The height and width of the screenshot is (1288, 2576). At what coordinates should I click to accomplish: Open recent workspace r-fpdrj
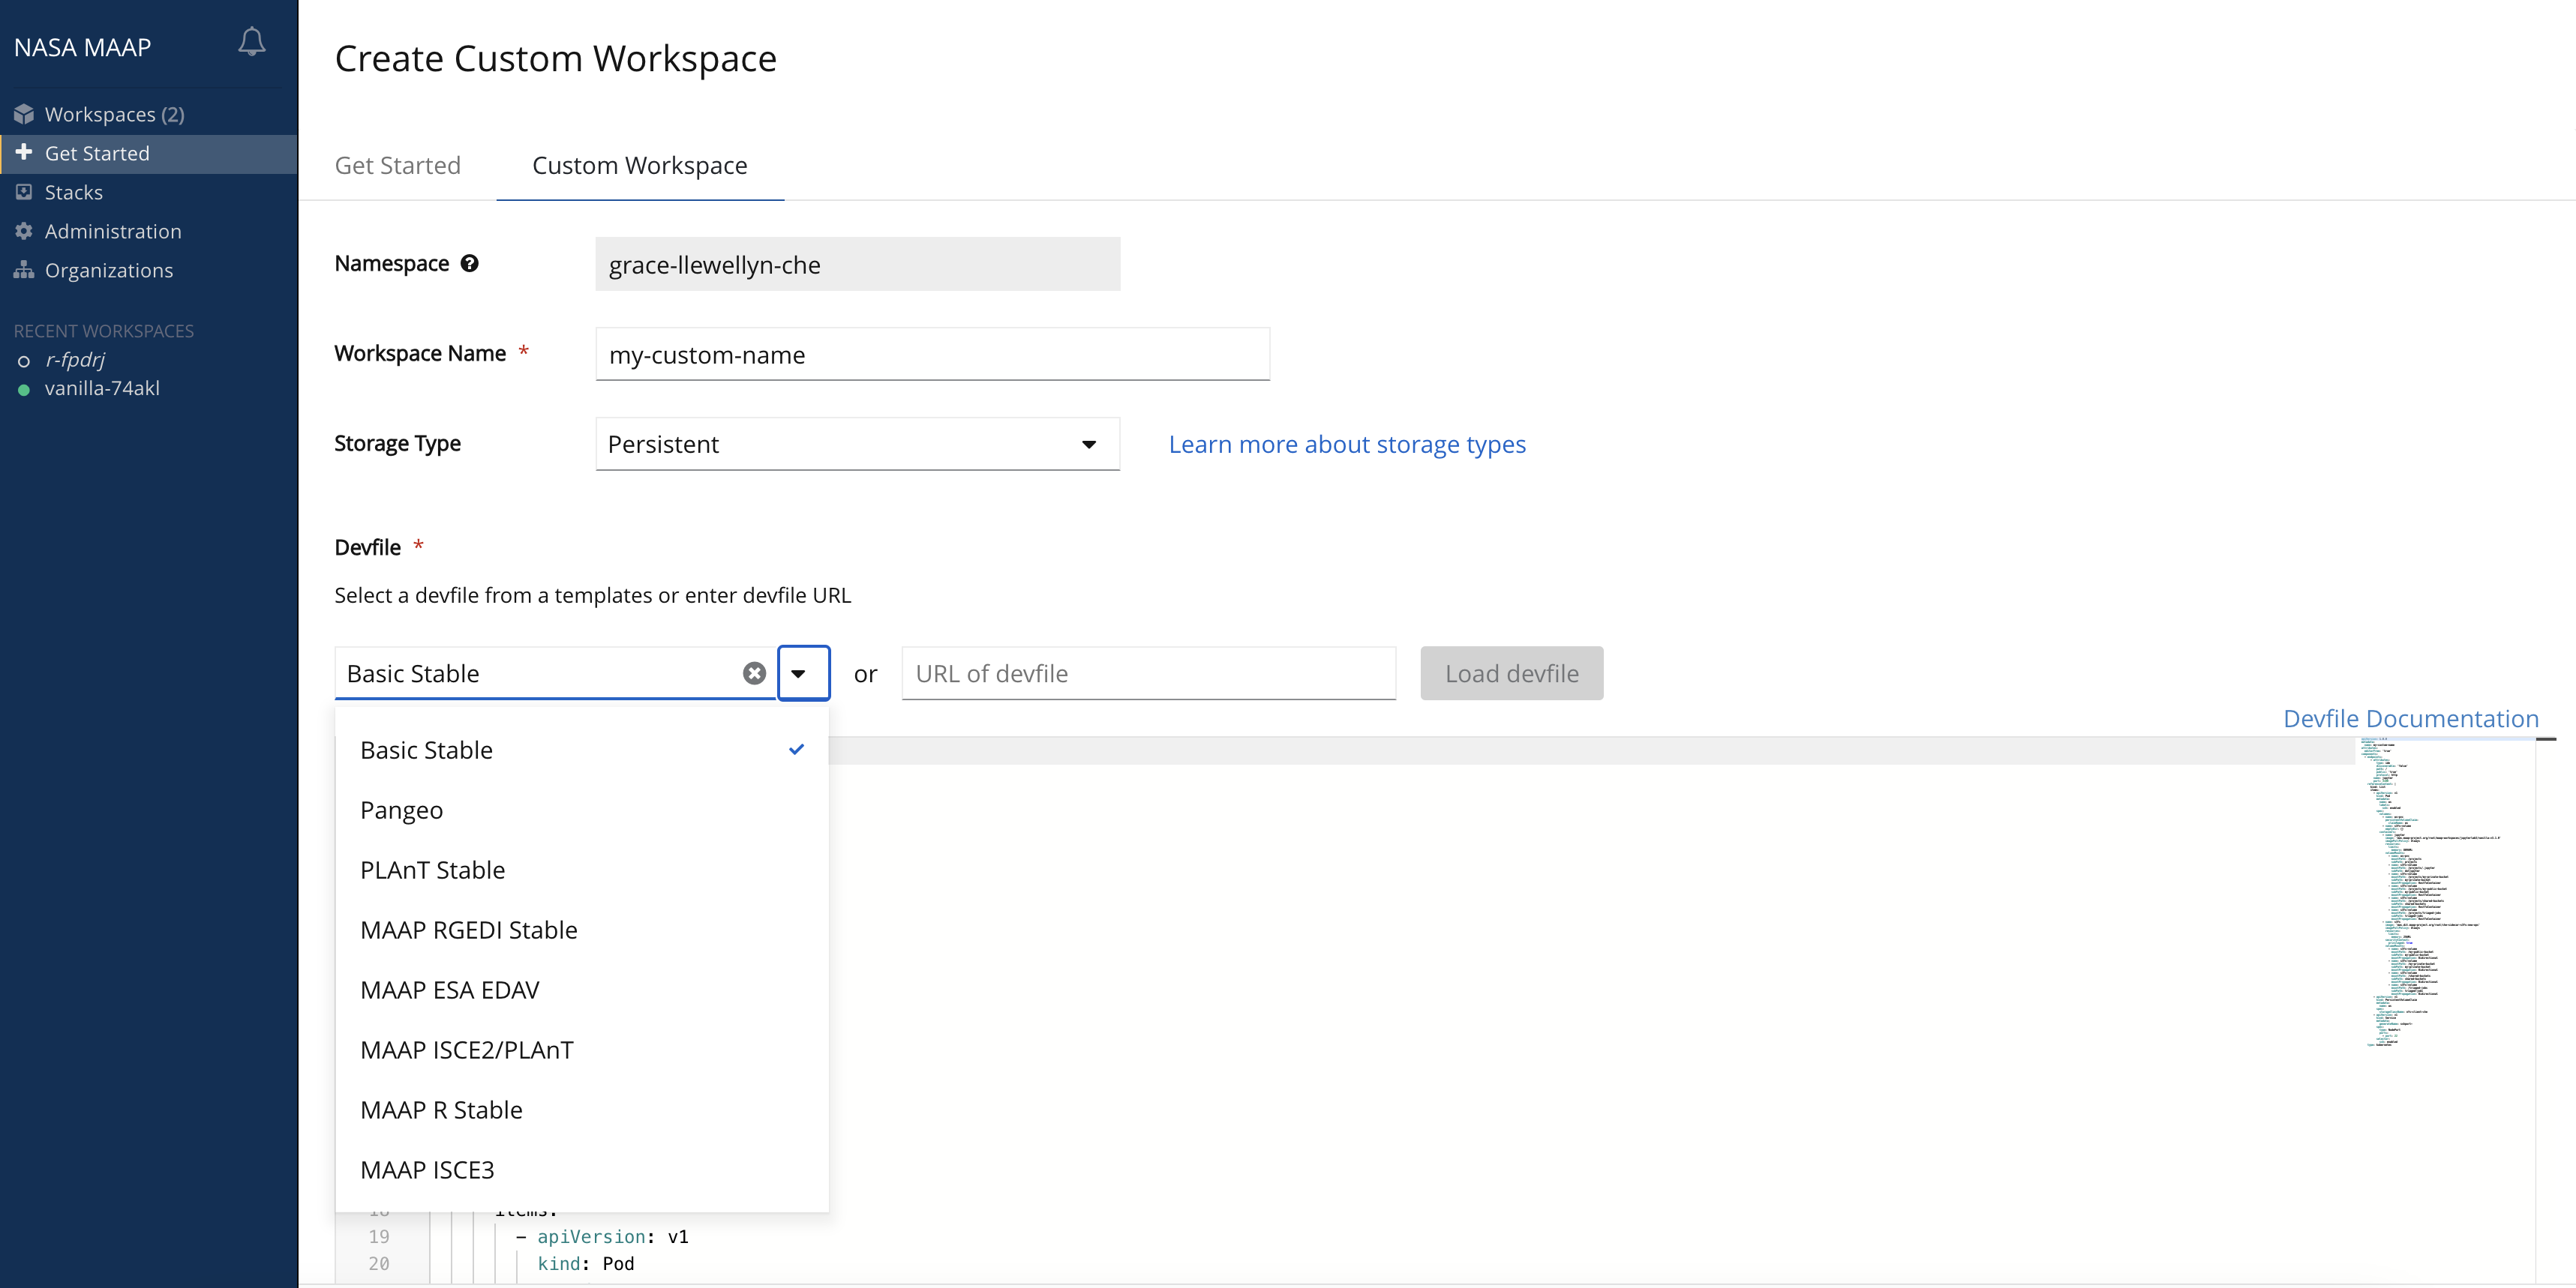coord(75,360)
